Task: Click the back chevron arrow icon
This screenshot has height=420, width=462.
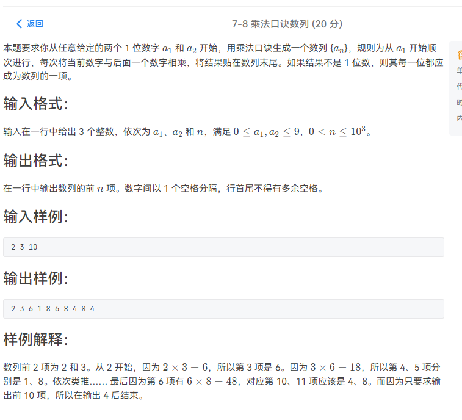Action: coord(20,24)
